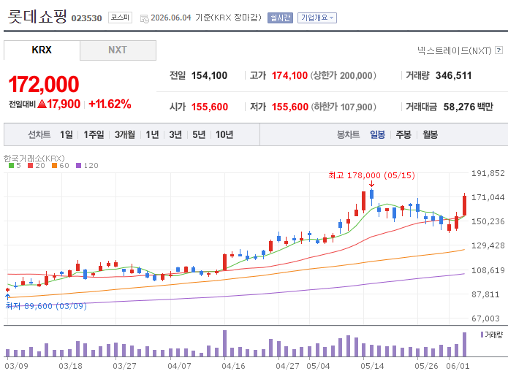Click the previous close value 154,100
508x374 pixels.
coord(209,75)
